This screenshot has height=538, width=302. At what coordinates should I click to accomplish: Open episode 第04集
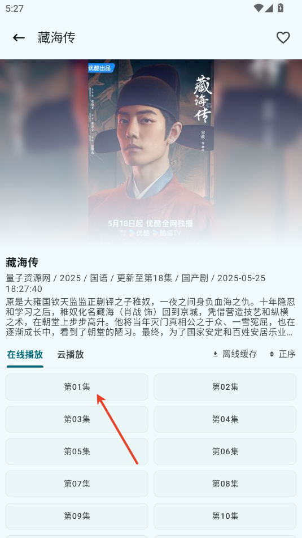coord(225,419)
